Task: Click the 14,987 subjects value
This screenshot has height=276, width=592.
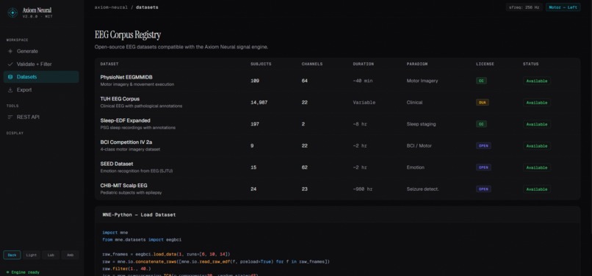Action: point(259,102)
